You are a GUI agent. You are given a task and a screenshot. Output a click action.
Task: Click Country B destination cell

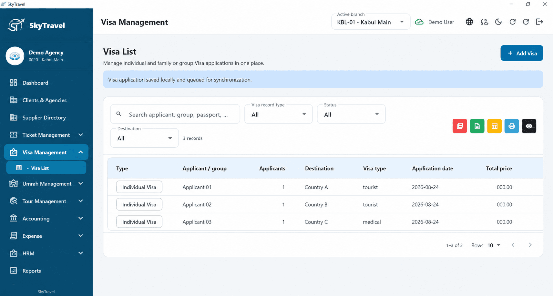pyautogui.click(x=316, y=204)
